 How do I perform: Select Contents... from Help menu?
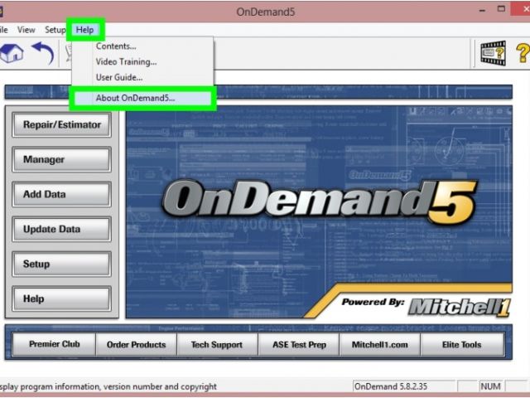point(116,46)
